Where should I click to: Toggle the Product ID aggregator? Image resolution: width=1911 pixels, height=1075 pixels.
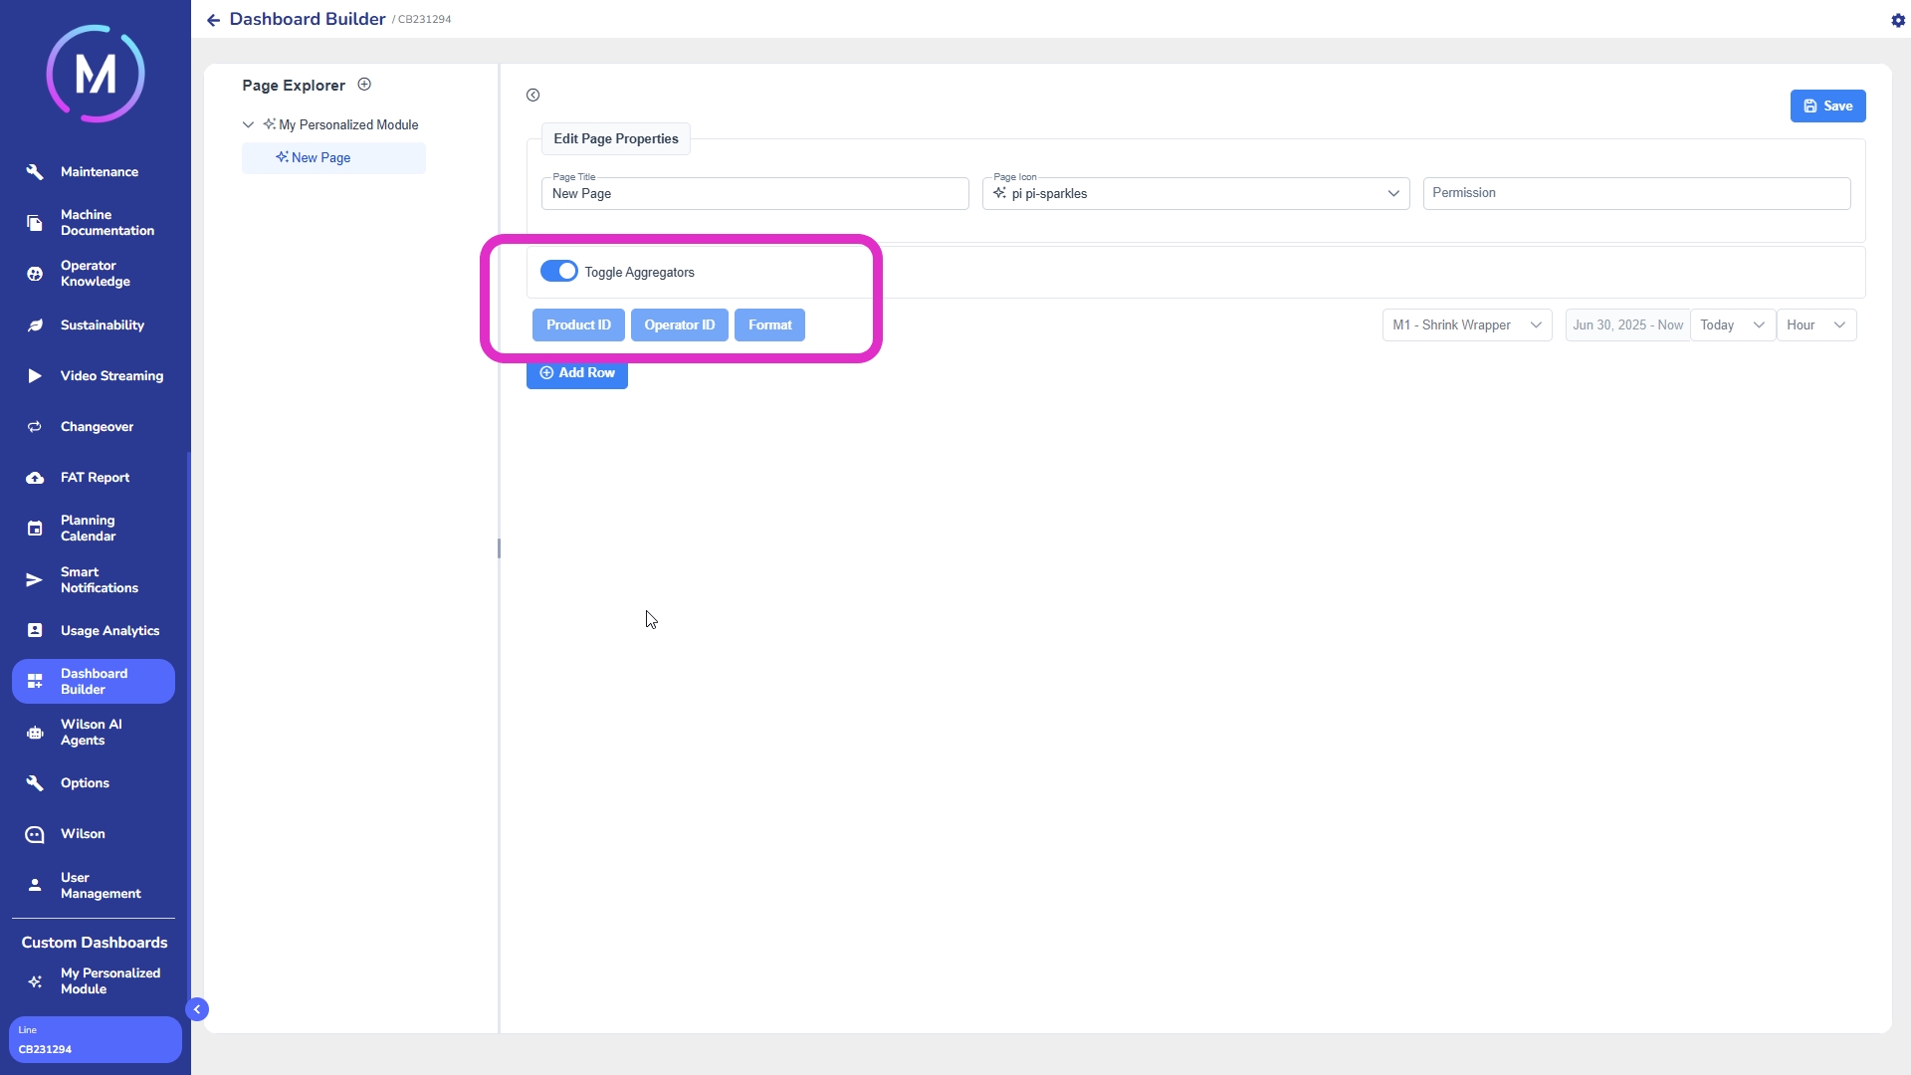(x=578, y=325)
